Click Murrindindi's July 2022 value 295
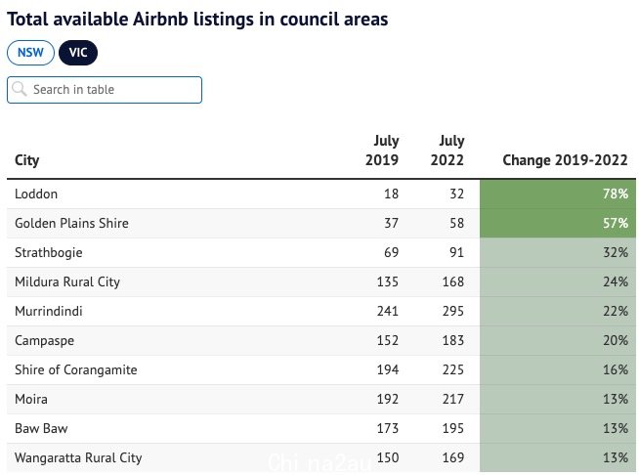 [453, 311]
